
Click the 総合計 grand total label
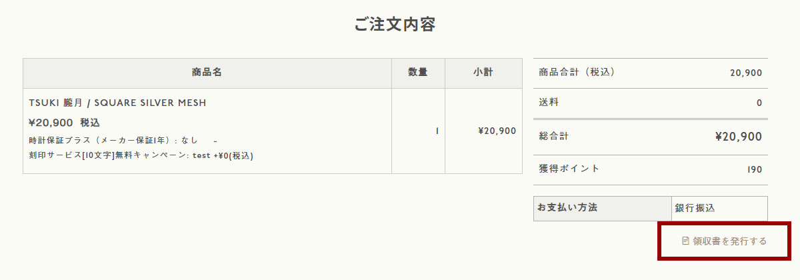point(554,136)
